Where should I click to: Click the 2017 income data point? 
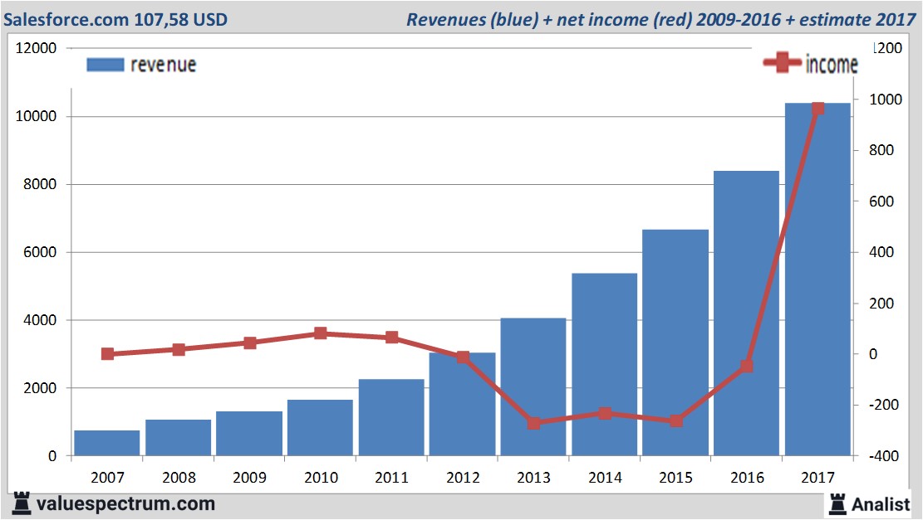pos(817,109)
